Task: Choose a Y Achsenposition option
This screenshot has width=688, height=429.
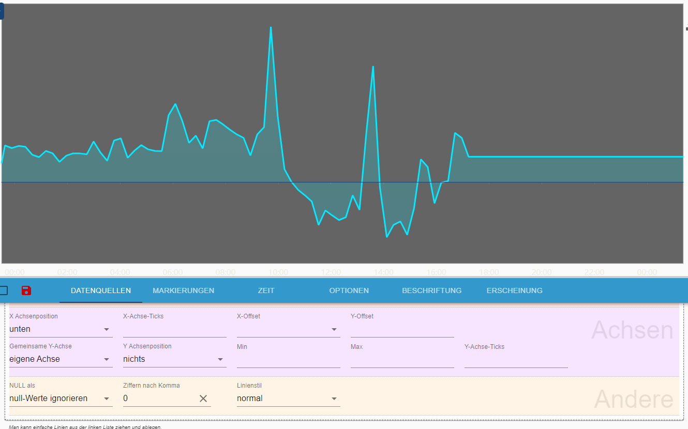Action: [174, 359]
